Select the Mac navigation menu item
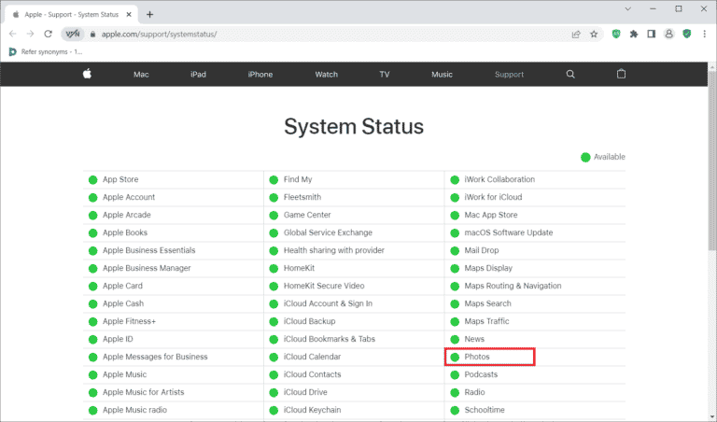The image size is (717, 422). tap(141, 75)
